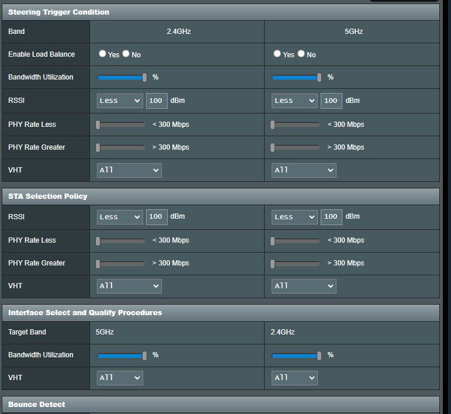
Task: Select Yes for 5GHz Enable Load Balance
Action: (x=277, y=54)
